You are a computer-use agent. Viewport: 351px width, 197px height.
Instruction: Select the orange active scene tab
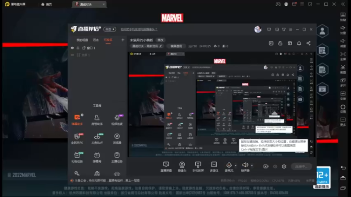point(108,40)
